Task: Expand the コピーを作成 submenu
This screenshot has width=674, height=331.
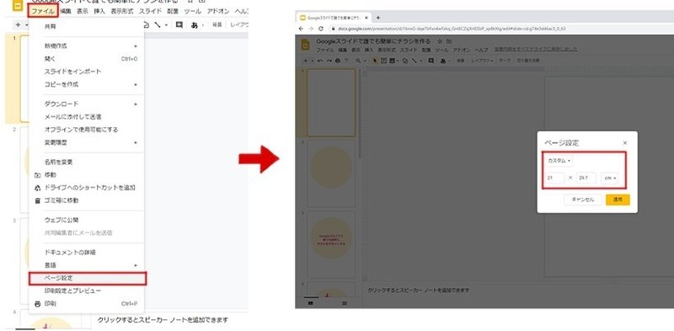Action: [87, 84]
